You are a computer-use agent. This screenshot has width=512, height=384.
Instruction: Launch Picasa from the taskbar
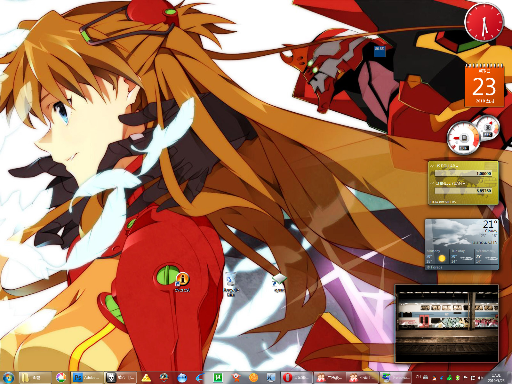click(x=61, y=378)
